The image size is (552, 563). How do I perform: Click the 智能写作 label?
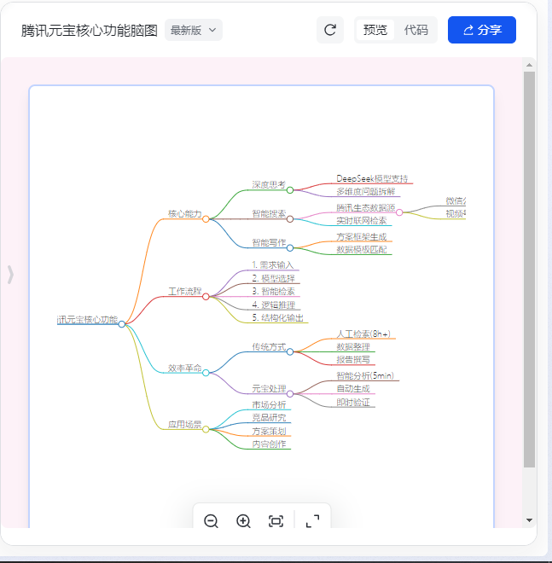coord(269,243)
